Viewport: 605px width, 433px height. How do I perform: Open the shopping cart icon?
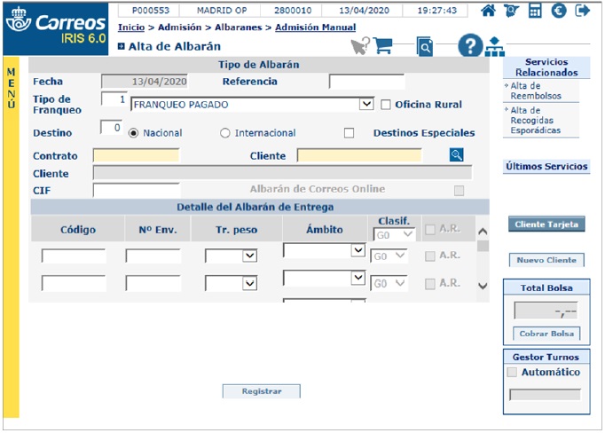tap(383, 46)
